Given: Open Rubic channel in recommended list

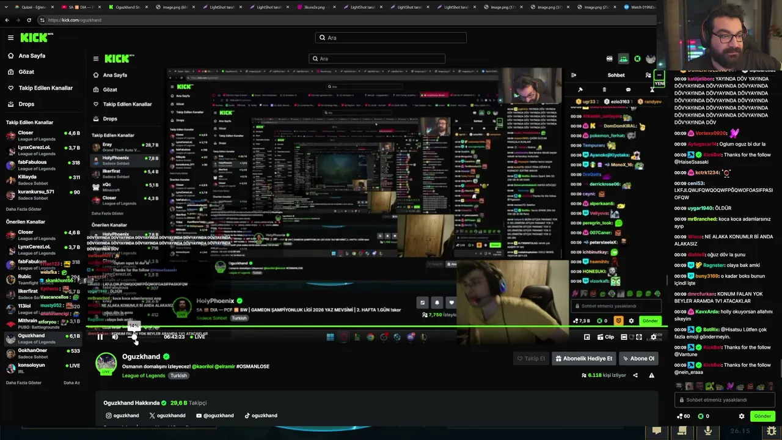Looking at the screenshot, I should click(x=43, y=279).
